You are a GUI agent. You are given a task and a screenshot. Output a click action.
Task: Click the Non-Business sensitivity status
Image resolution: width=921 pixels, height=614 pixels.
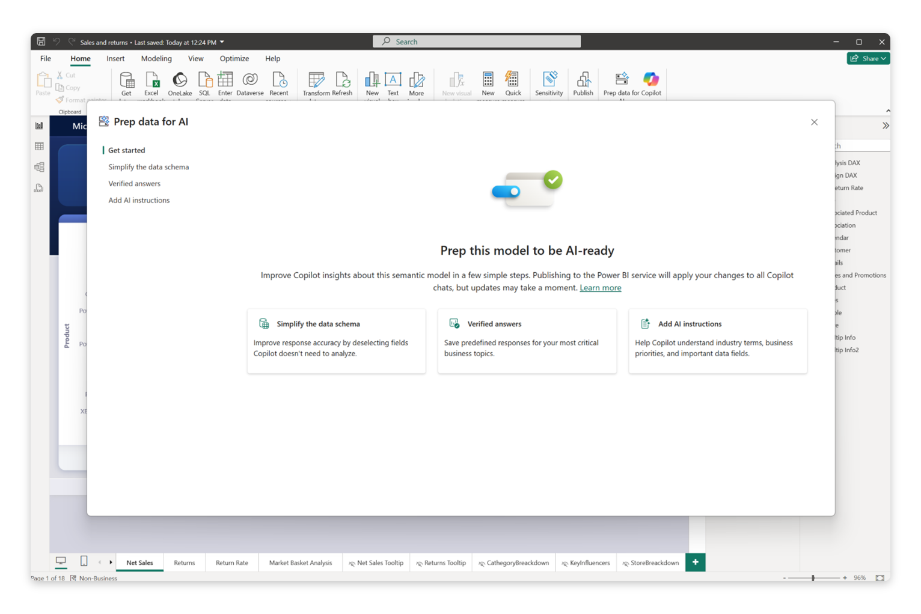pos(93,578)
